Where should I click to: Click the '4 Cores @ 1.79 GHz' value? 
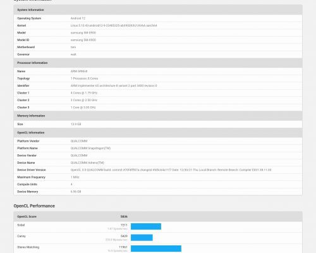click(x=84, y=93)
